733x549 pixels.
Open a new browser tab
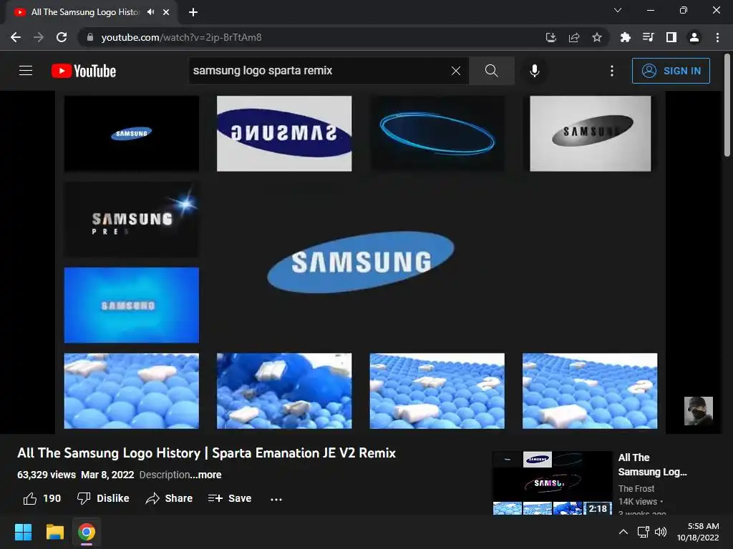pyautogui.click(x=193, y=12)
